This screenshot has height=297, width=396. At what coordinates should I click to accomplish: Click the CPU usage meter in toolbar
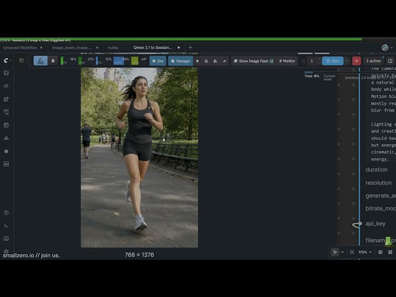pyautogui.click(x=69, y=61)
